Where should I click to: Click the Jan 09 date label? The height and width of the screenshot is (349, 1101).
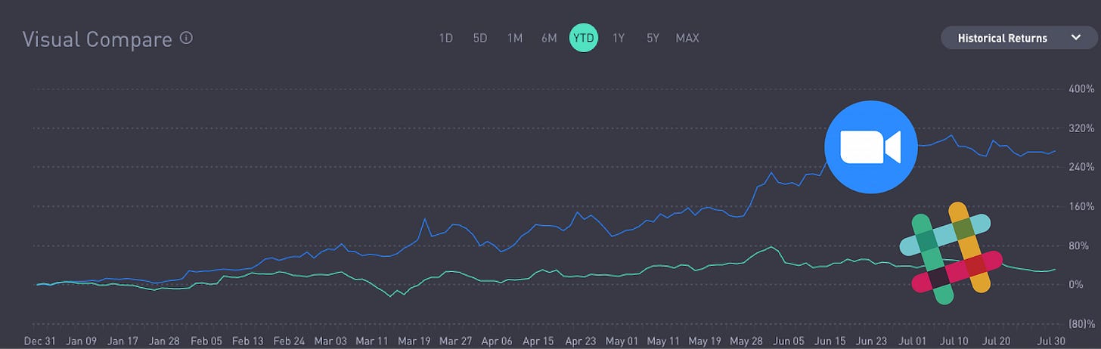pos(81,341)
